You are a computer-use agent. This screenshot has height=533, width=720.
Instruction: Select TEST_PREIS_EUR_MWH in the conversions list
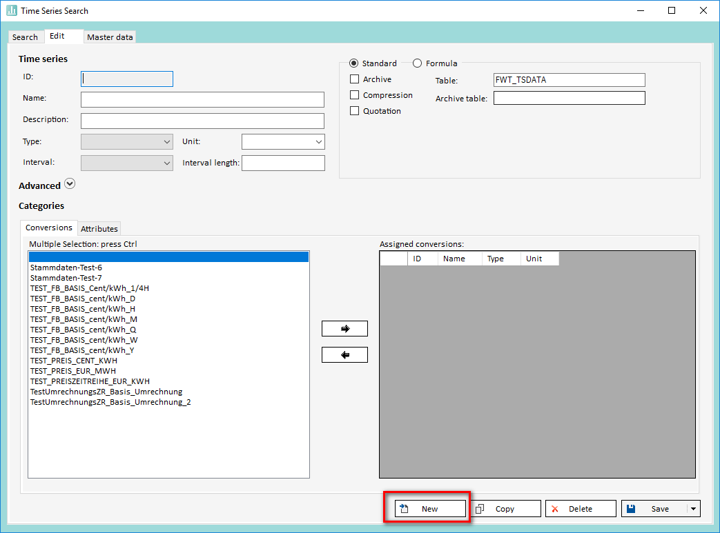click(x=73, y=371)
